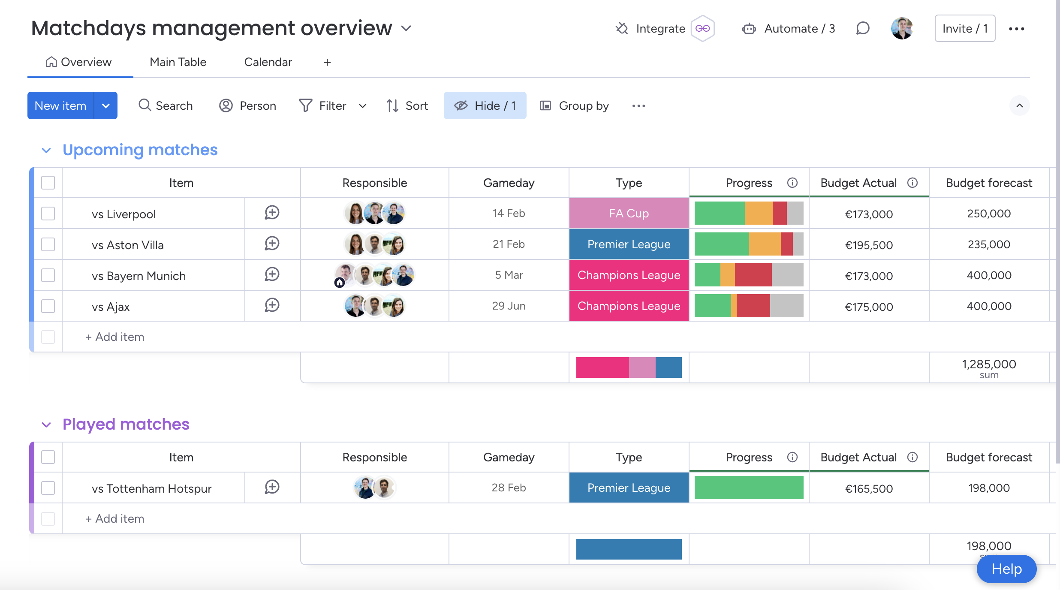The image size is (1060, 590).
Task: Add item in Played matches group
Action: (115, 519)
